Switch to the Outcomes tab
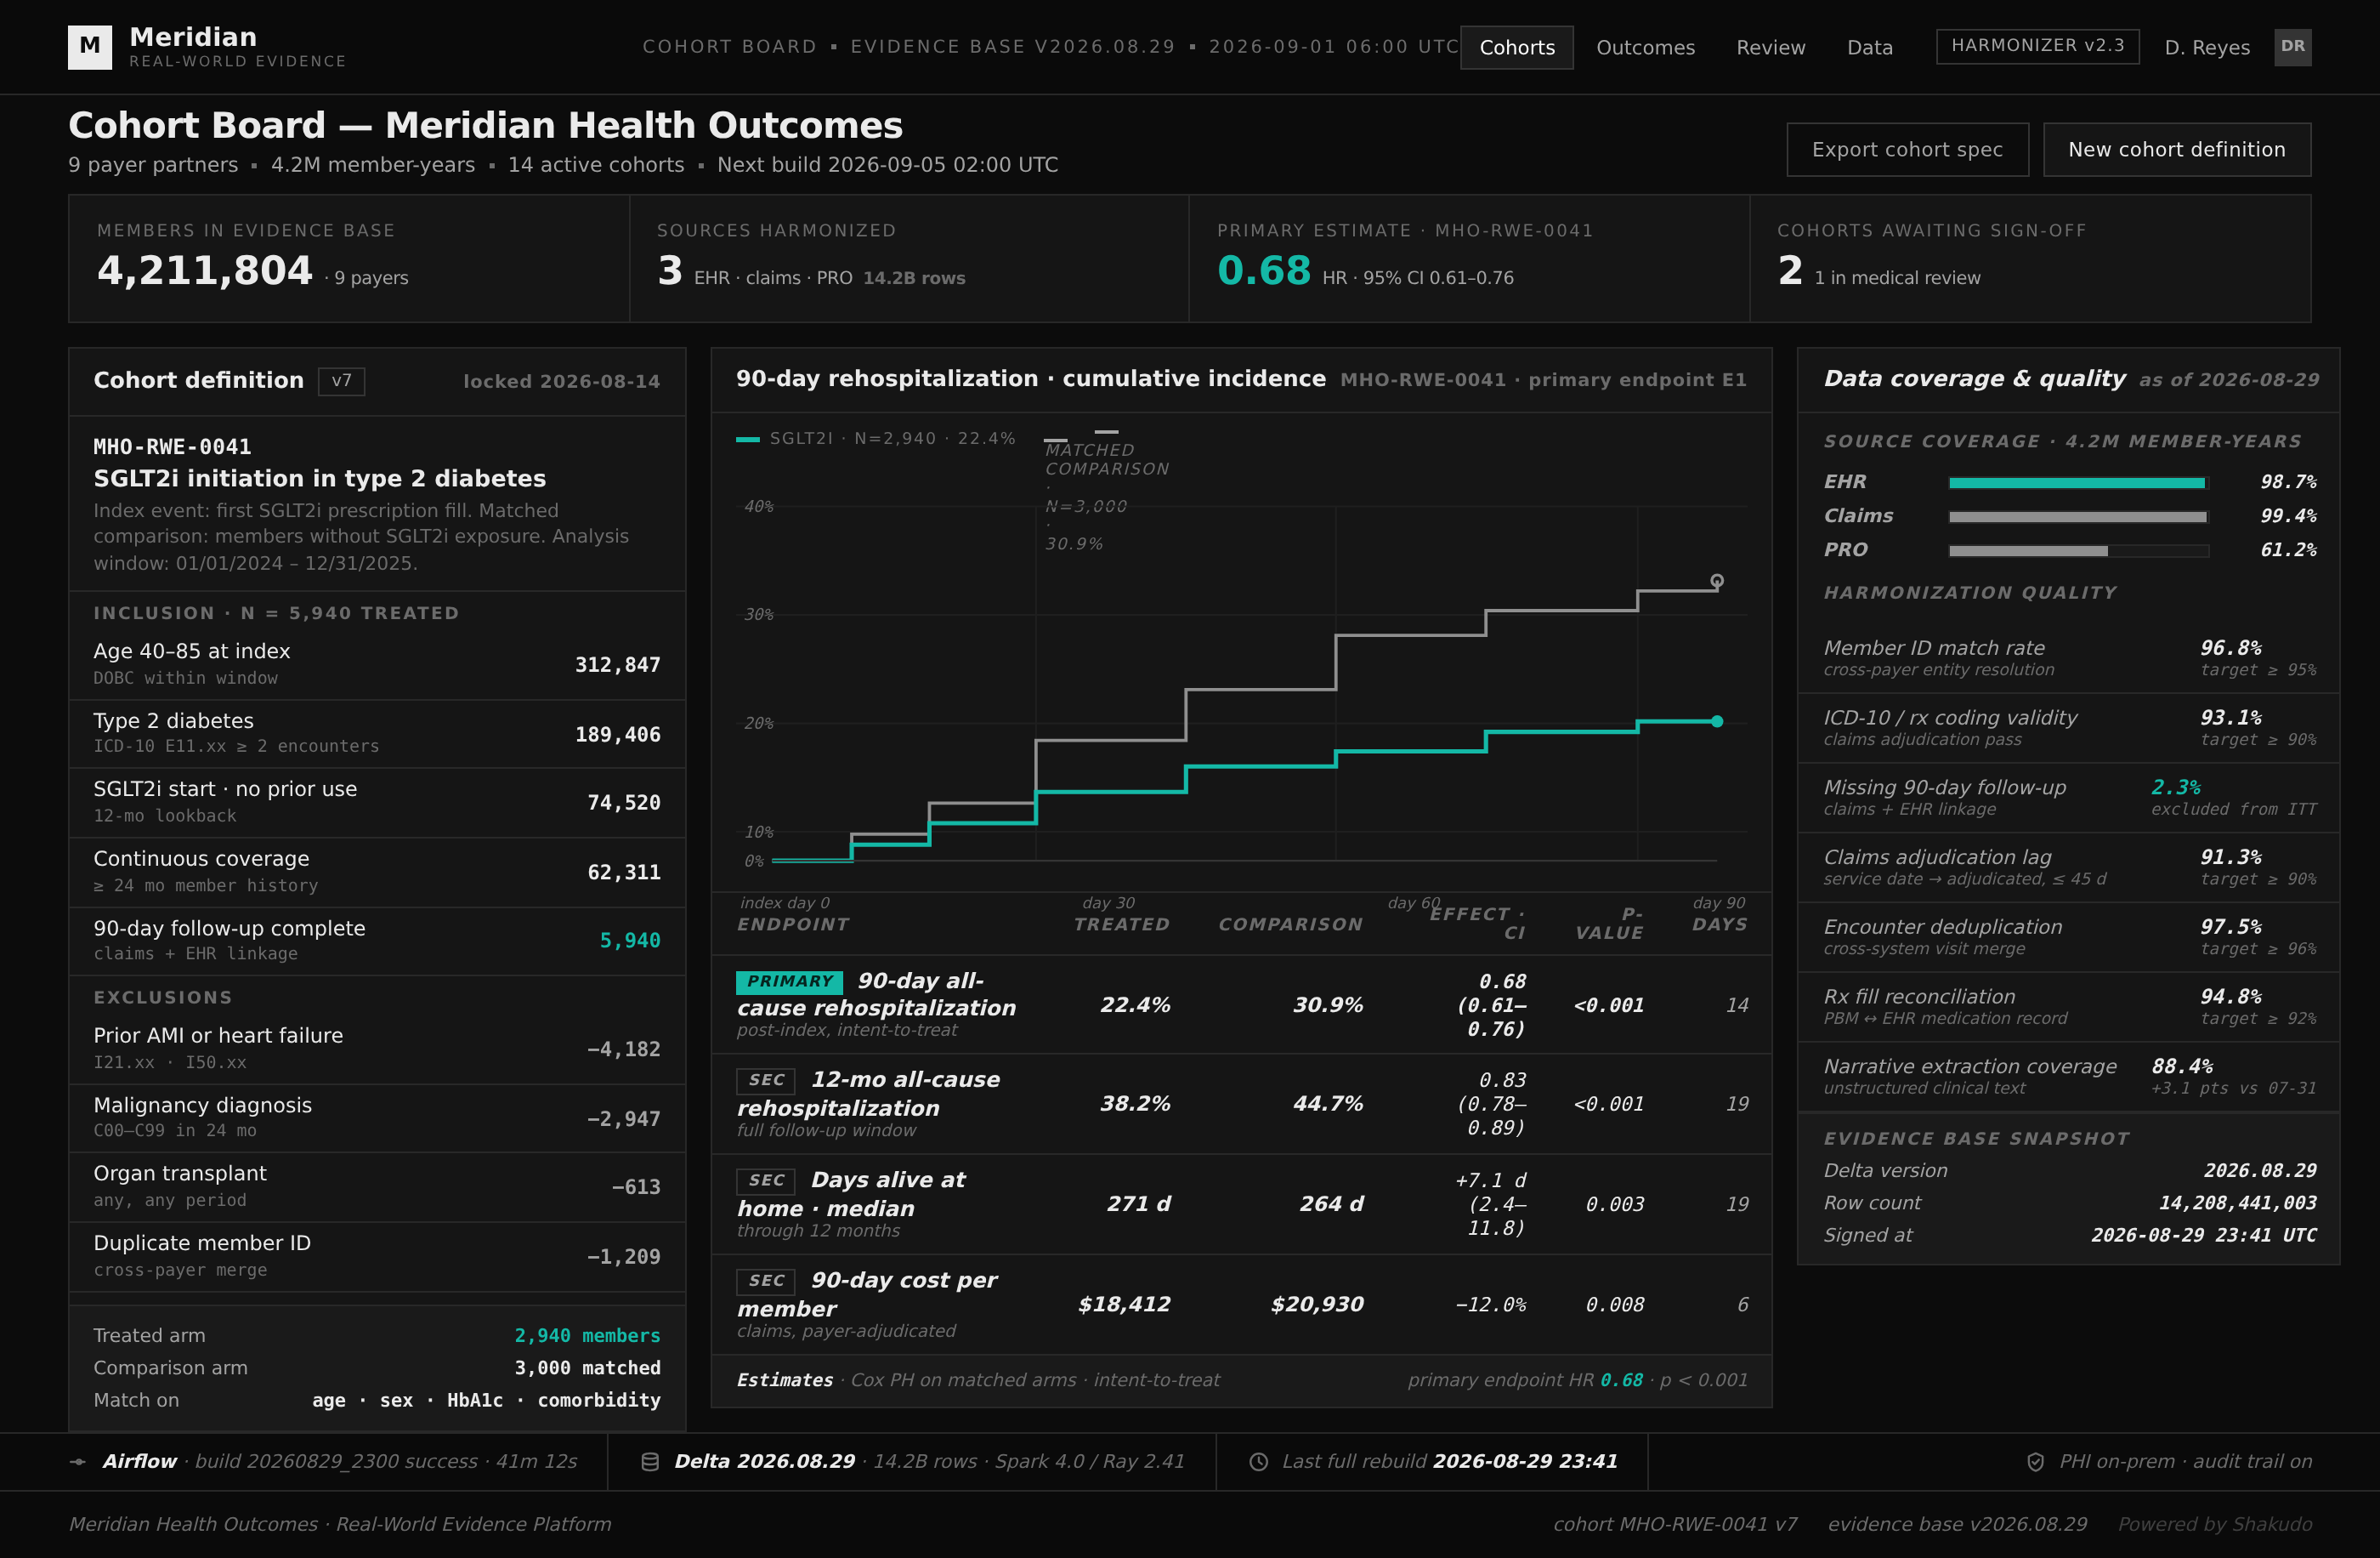This screenshot has width=2380, height=1558. [x=1645, y=47]
